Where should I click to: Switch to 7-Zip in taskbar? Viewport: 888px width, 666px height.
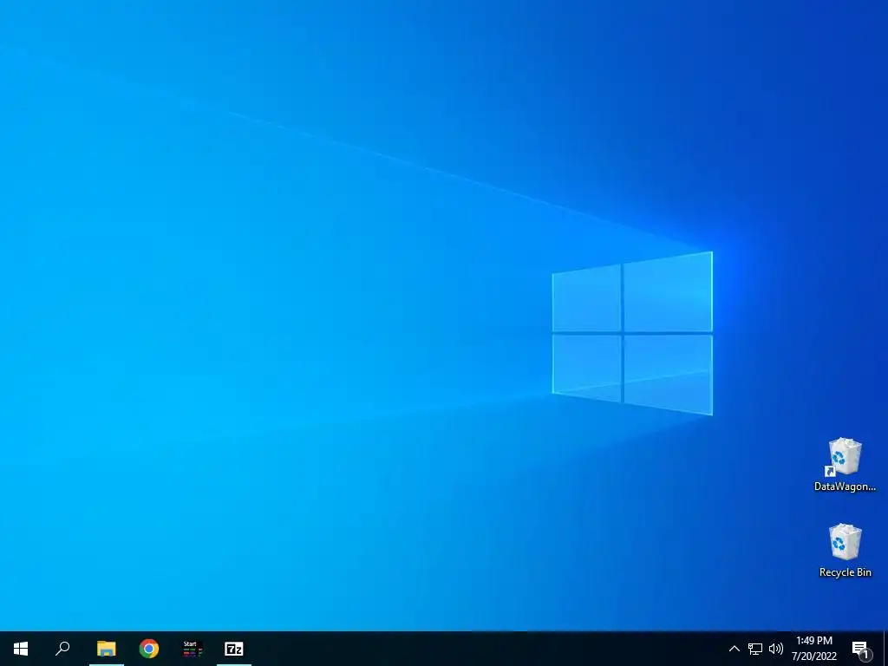point(234,649)
